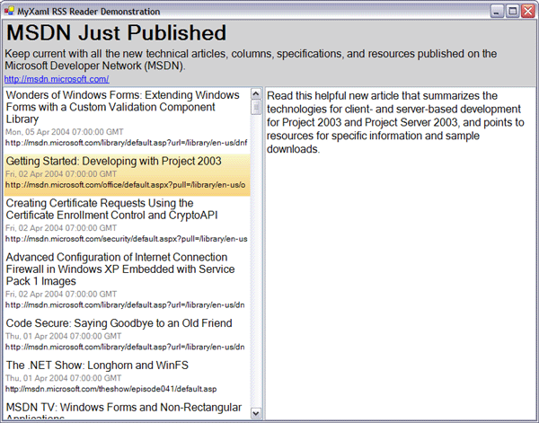Screen dimensions: 539x423
Task: Click the Wonders of Windows Forms article URL
Action: 126,143
